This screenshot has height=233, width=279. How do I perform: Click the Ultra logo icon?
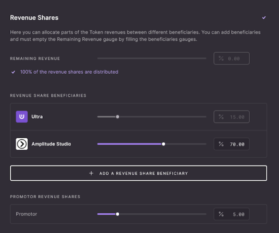coord(22,117)
